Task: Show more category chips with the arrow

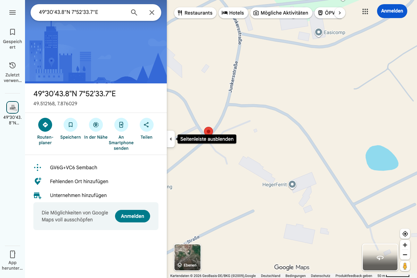Action: point(340,13)
